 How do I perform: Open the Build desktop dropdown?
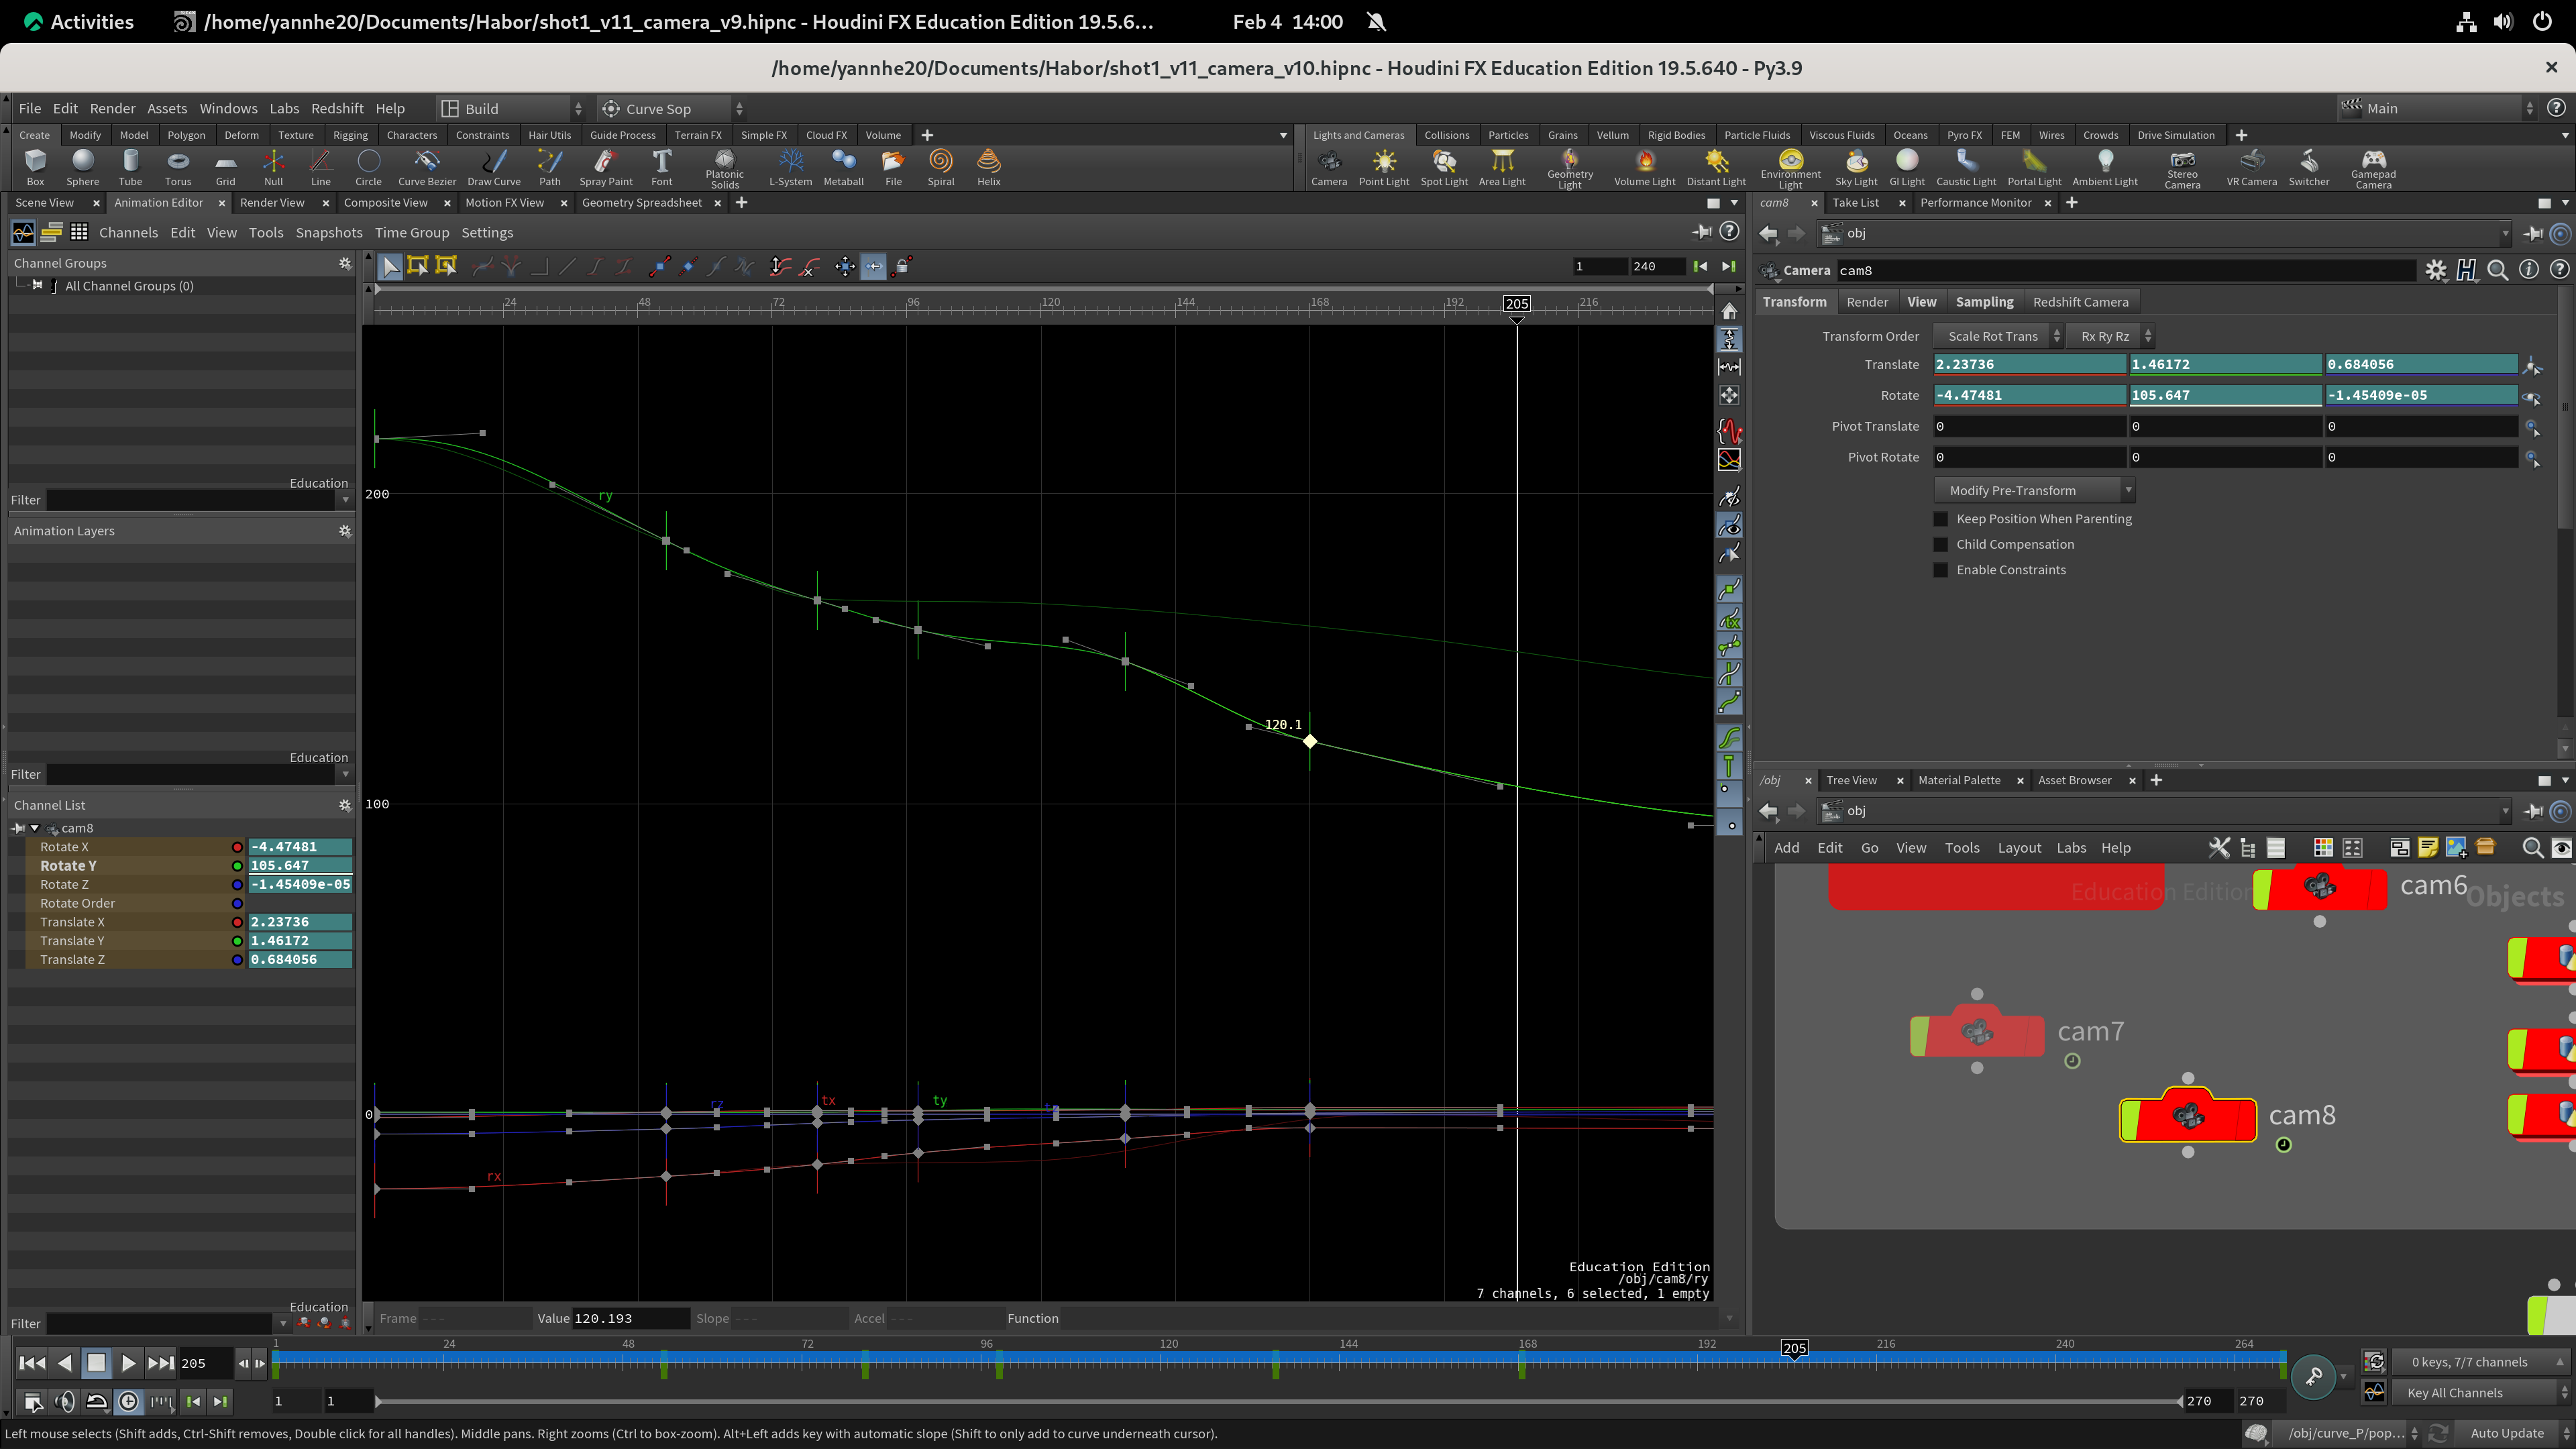point(512,108)
